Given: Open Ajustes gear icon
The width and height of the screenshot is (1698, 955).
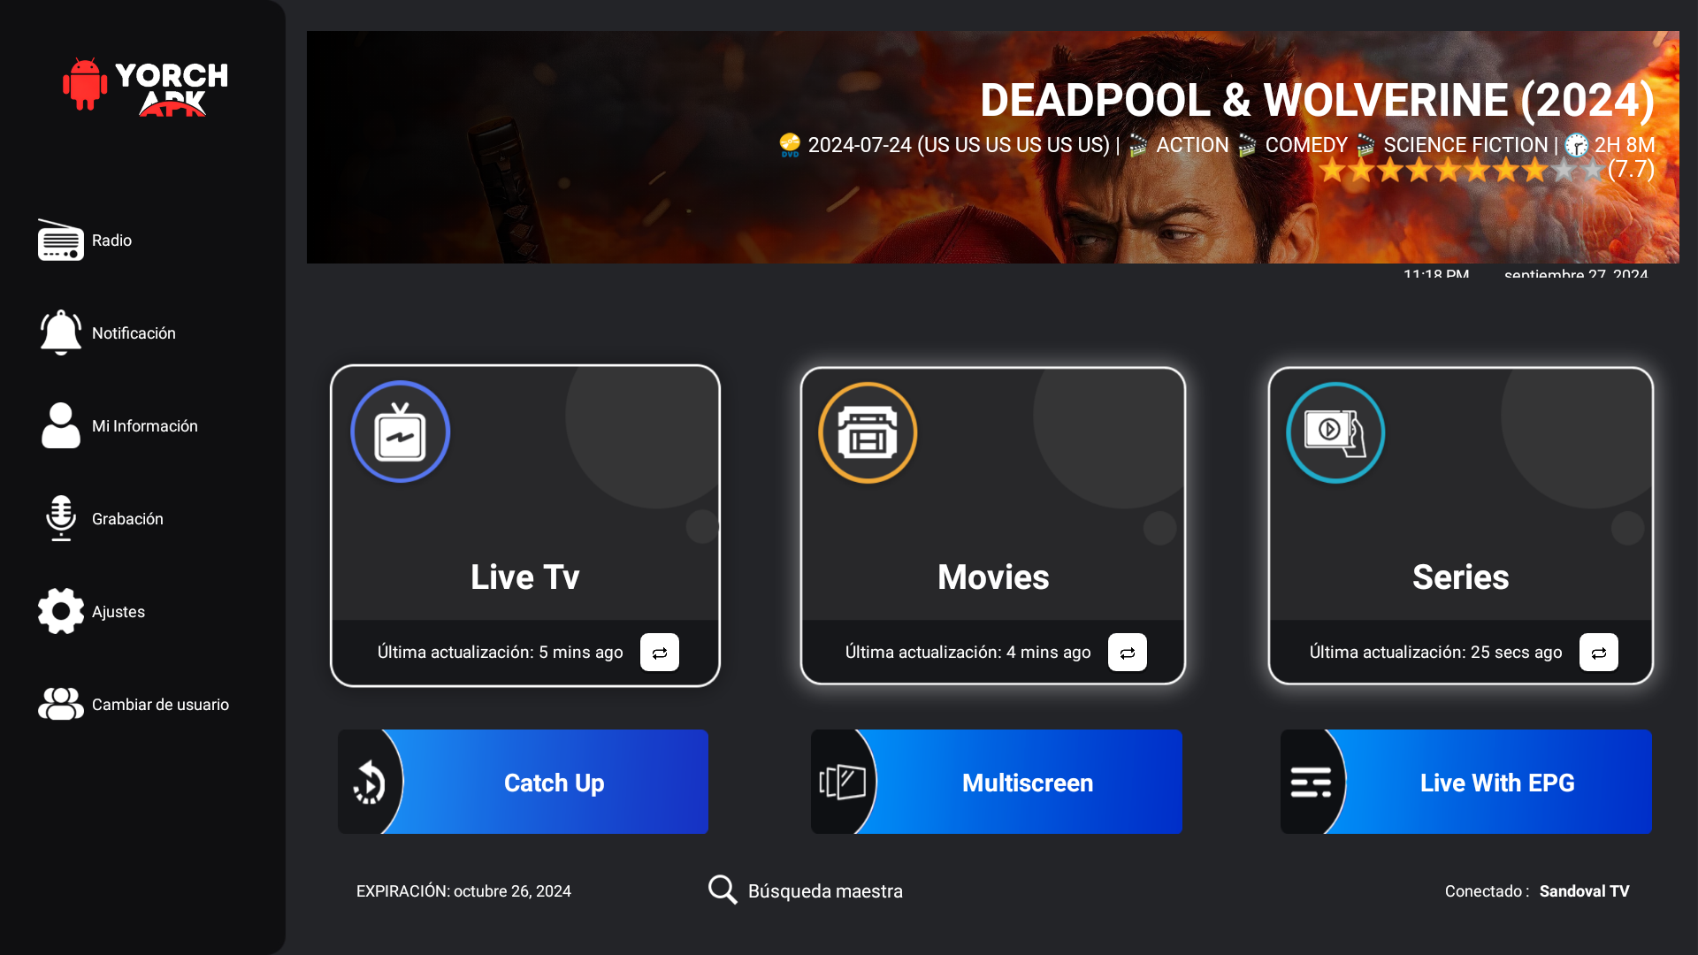Looking at the screenshot, I should coord(60,611).
